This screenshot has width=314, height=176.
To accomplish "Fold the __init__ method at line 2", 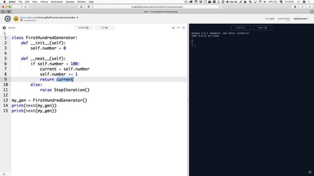I will 8,43.
